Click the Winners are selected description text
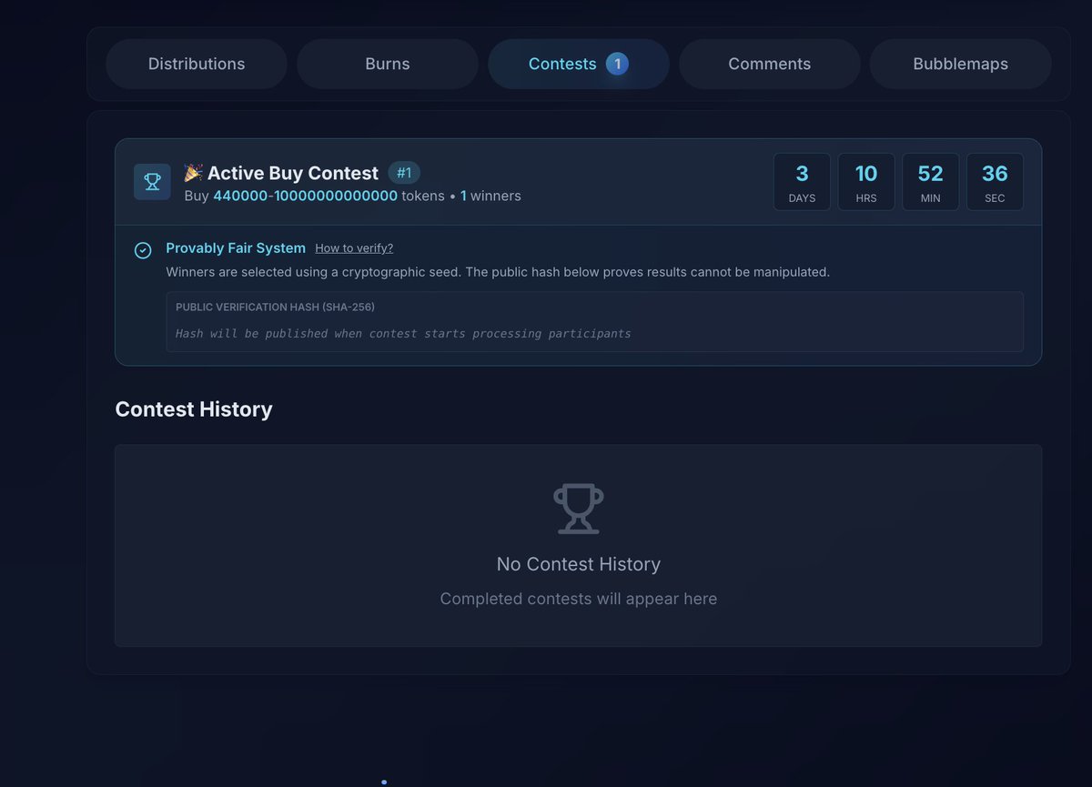Screen dimensions: 1092x787 pos(498,272)
